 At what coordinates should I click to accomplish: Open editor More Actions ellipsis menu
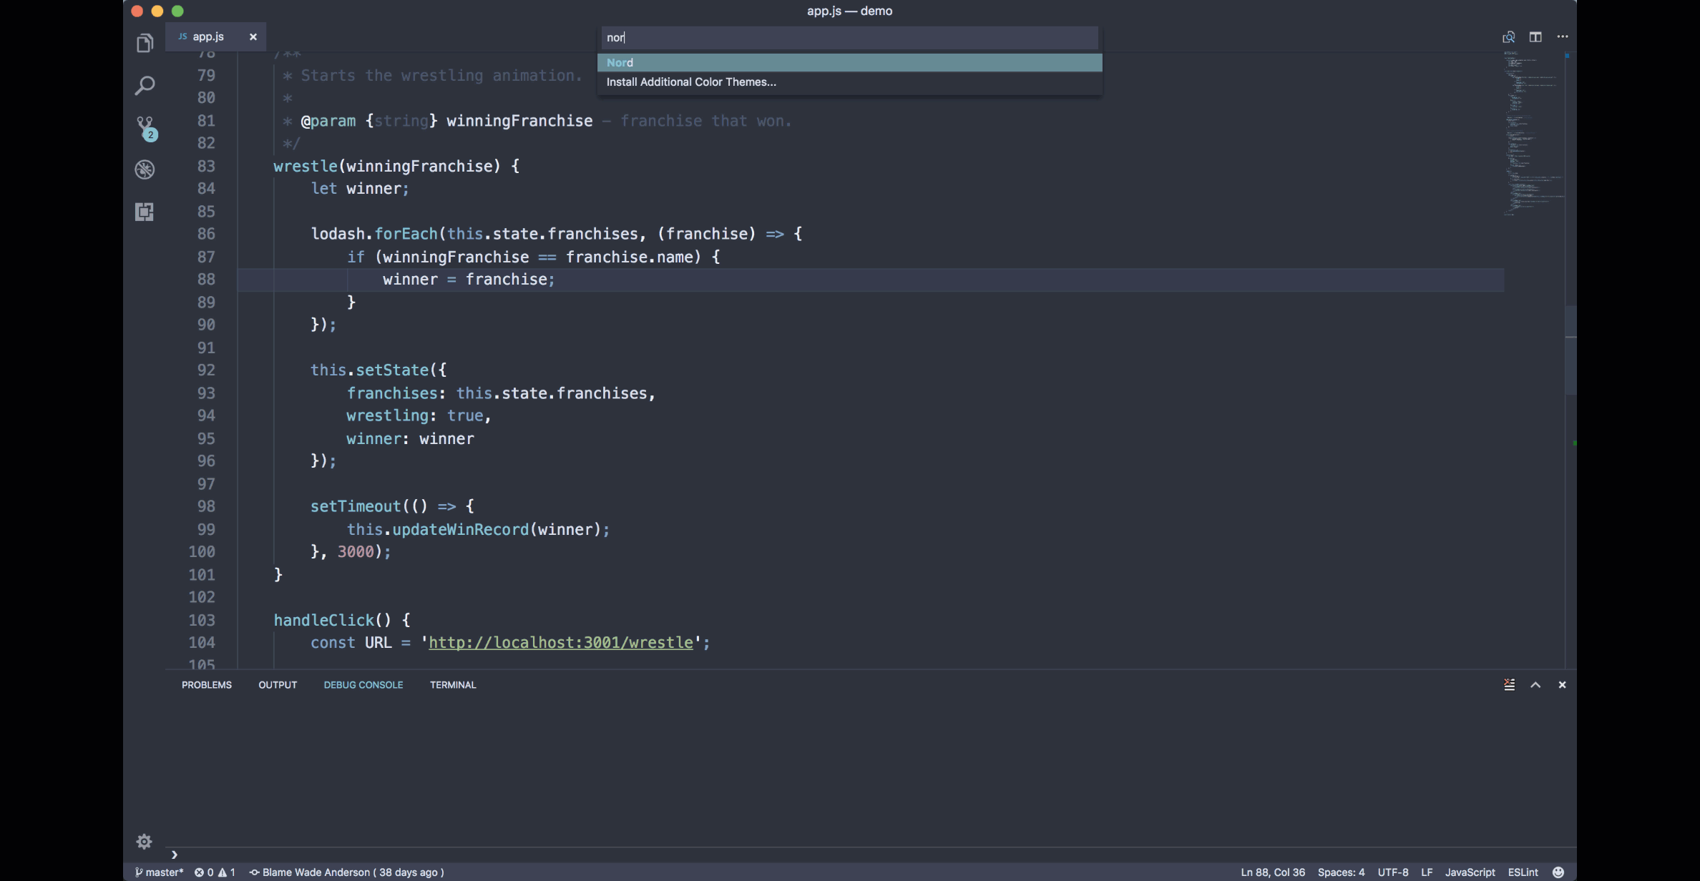1563,36
